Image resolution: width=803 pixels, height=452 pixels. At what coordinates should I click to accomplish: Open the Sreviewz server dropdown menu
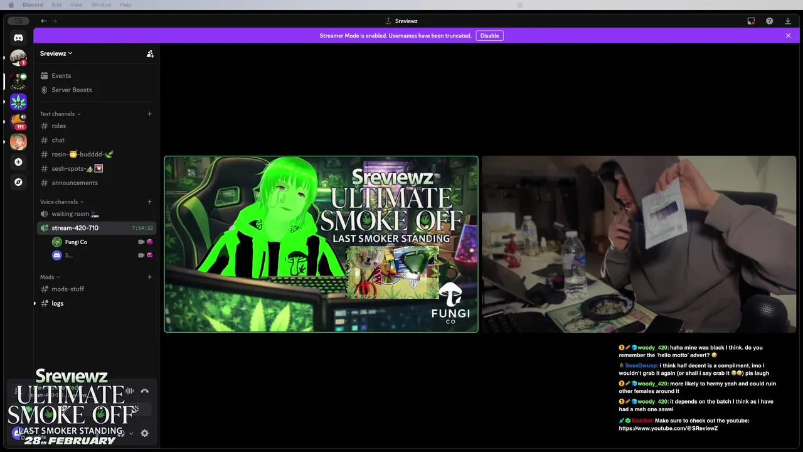pos(56,53)
